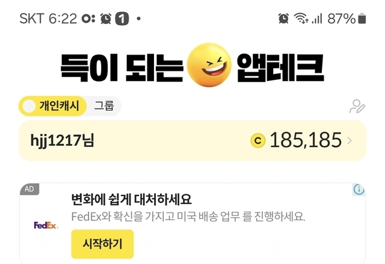The image size is (385, 264).
Task: Tap the gold coin icon beside 185,185
Action: 257,140
